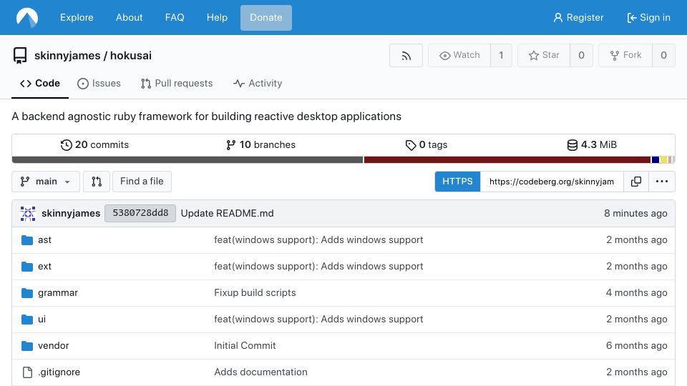Copy the clone URL with the copy icon
687x386 pixels.
click(635, 182)
